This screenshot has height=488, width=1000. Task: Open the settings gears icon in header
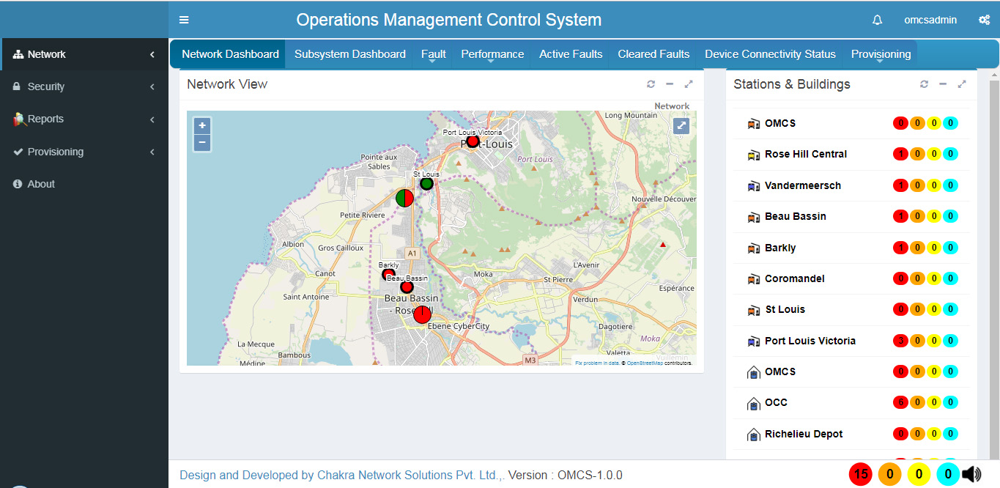[984, 20]
